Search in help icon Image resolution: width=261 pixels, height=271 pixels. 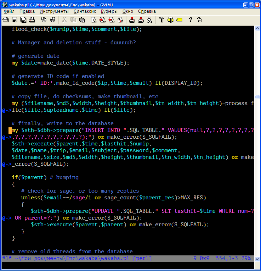pos(200,20)
